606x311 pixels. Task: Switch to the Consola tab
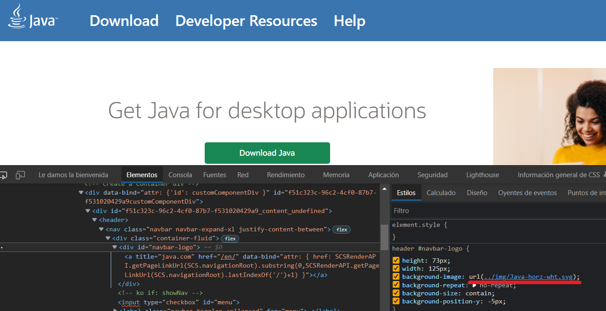coord(180,175)
